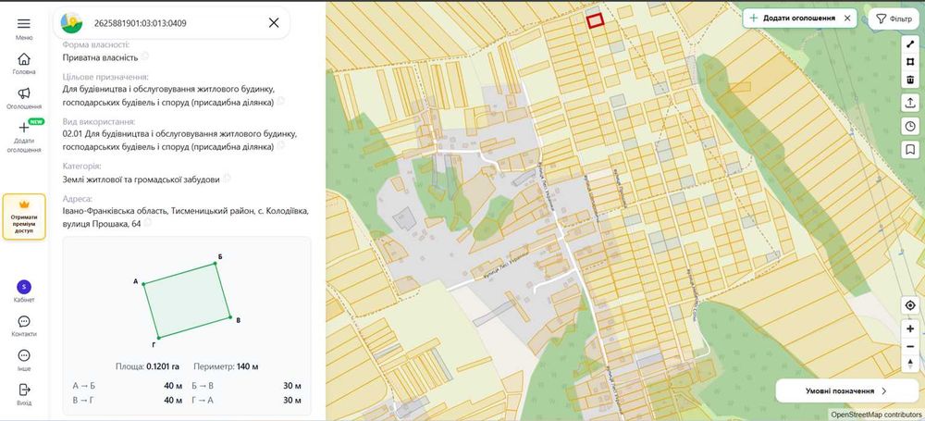
Task: Click the Форма власності label
Action: (96, 44)
